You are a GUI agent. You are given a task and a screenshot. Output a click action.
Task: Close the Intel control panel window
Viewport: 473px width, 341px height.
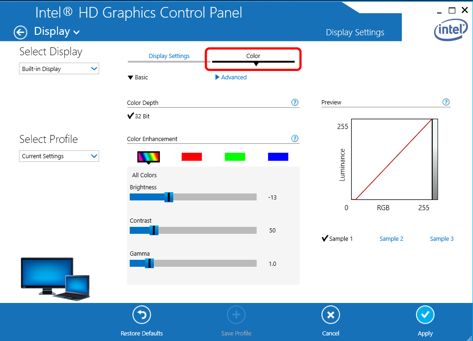(465, 10)
